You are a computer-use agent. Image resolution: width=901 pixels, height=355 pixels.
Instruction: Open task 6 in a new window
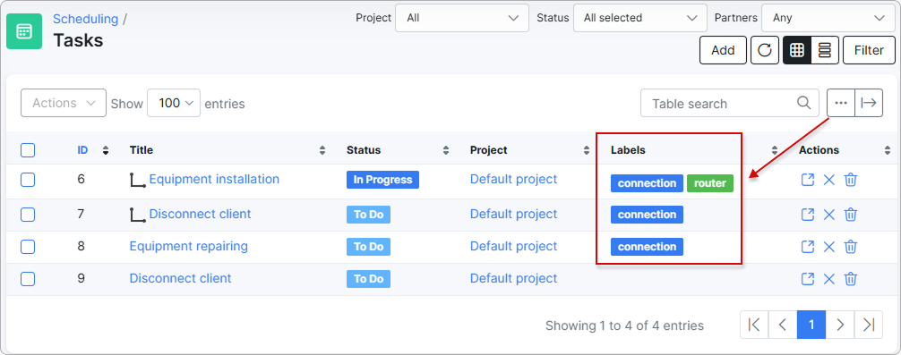coord(807,180)
